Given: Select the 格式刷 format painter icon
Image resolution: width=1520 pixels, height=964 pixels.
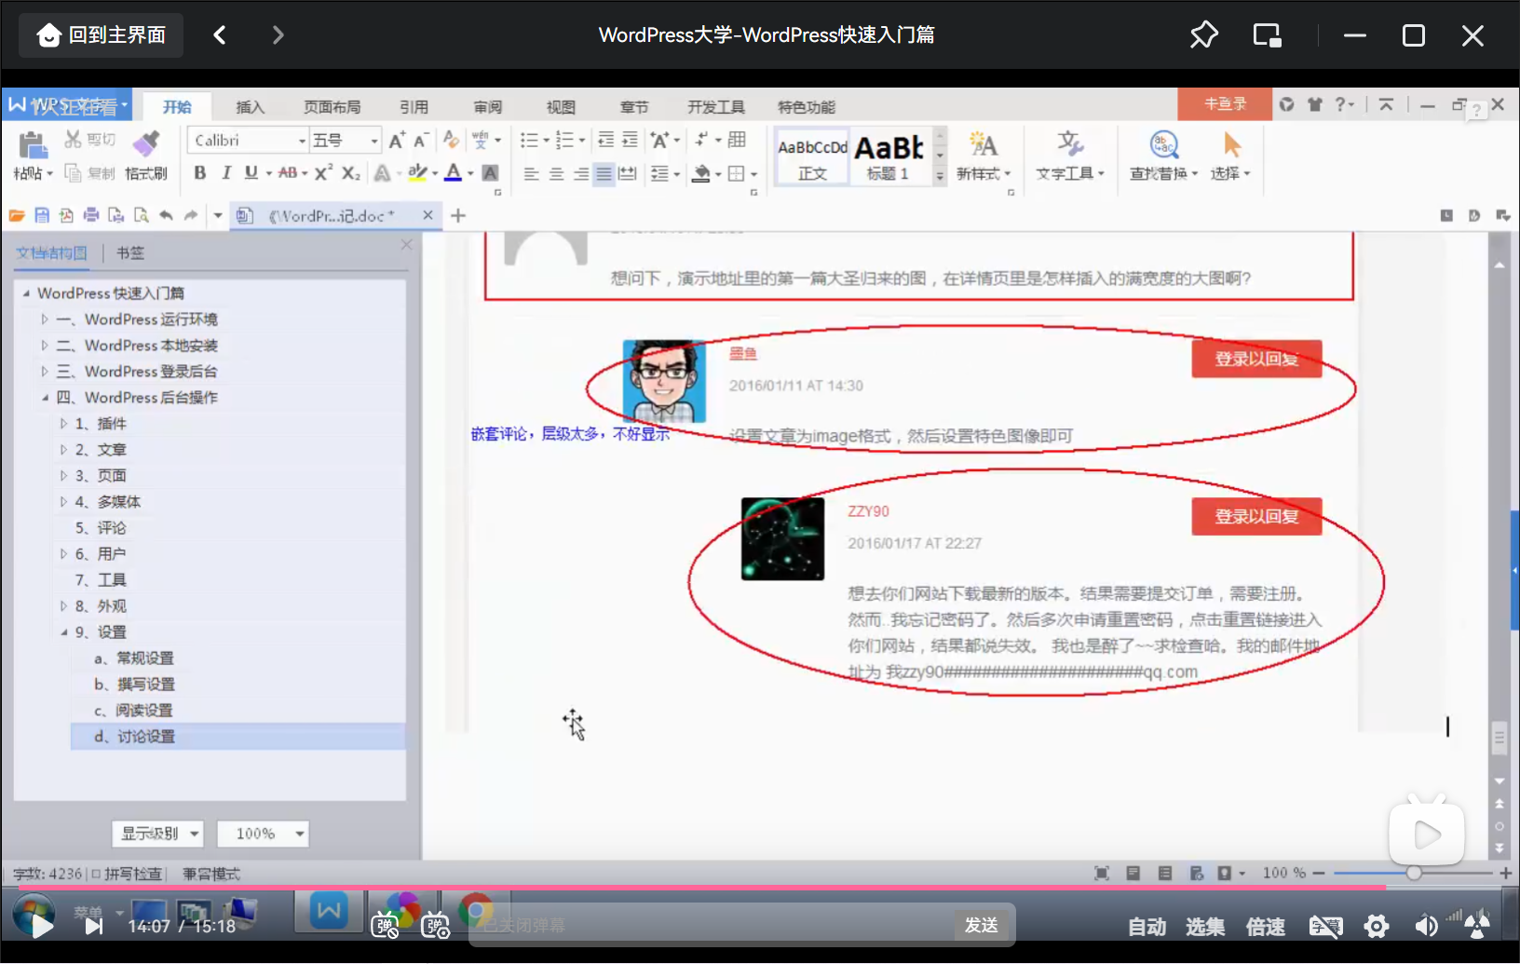Looking at the screenshot, I should (x=145, y=144).
